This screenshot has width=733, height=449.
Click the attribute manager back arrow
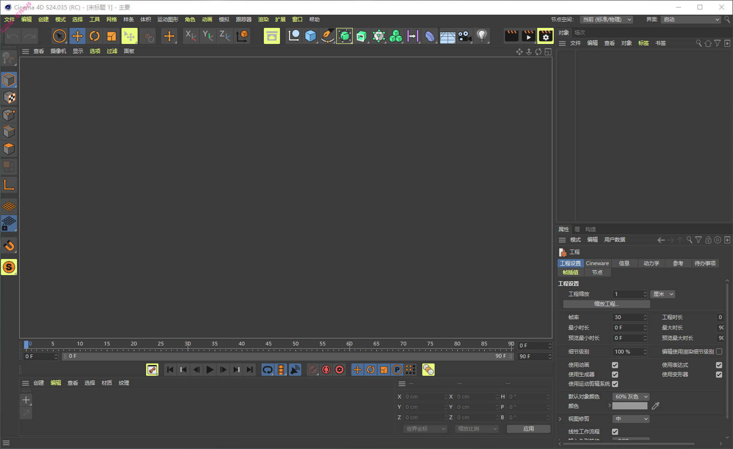pos(661,240)
